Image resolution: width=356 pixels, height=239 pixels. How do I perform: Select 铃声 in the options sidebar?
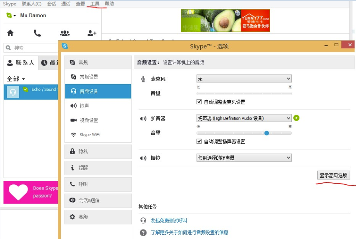(98, 106)
